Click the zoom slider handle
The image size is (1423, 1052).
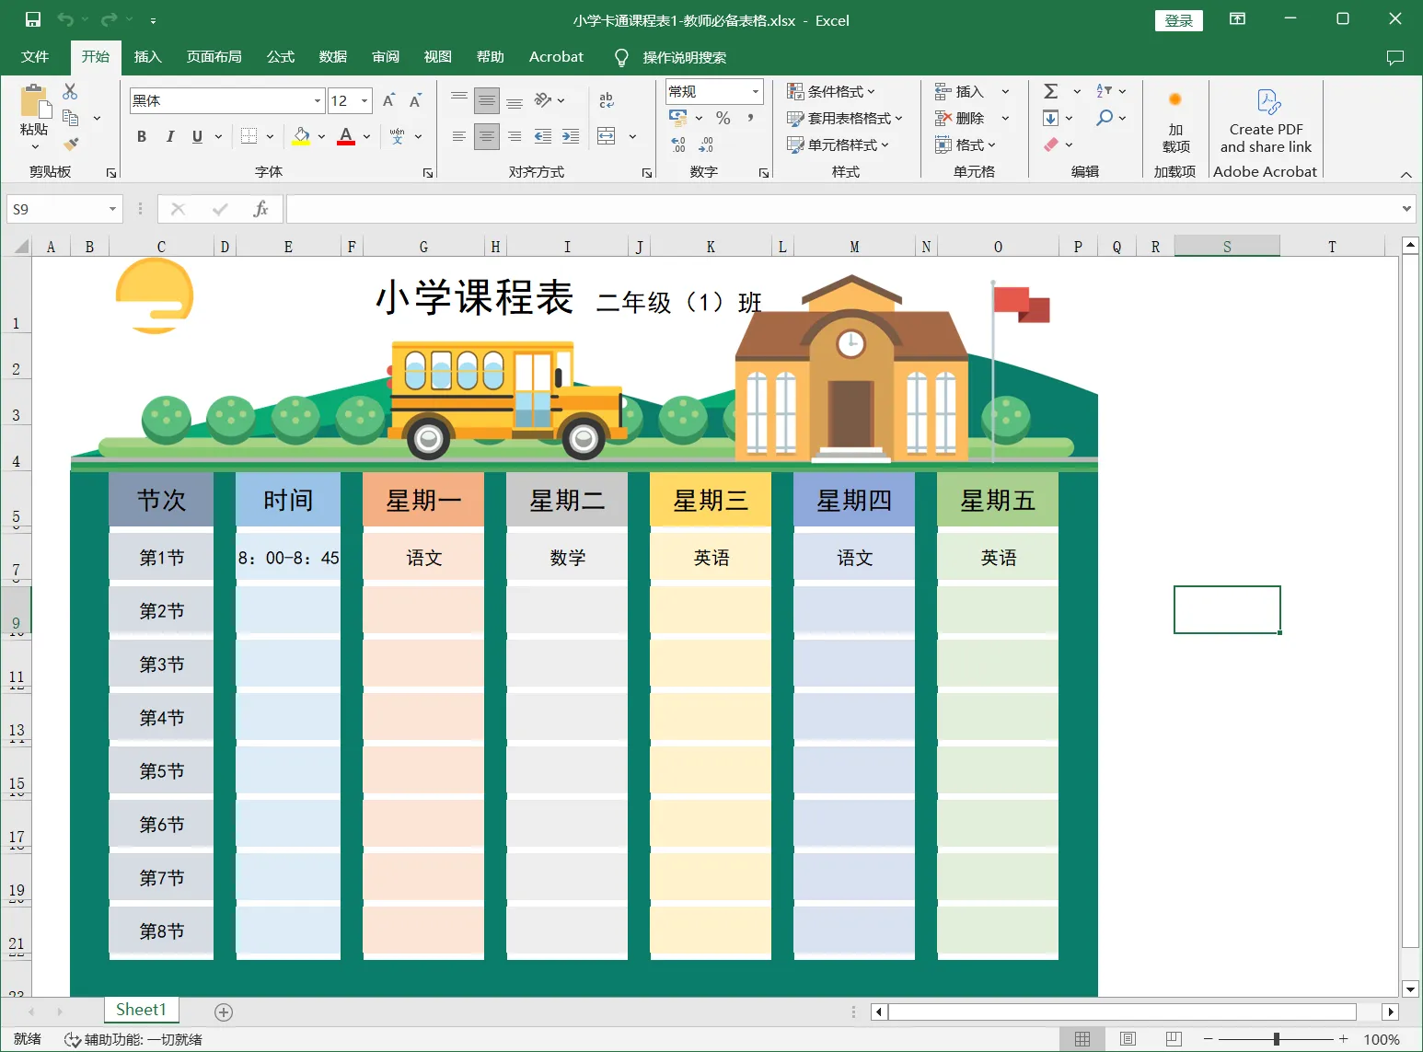pyautogui.click(x=1276, y=1038)
